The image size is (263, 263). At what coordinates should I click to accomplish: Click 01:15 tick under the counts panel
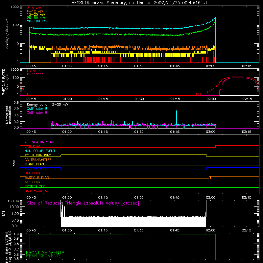[103, 66]
